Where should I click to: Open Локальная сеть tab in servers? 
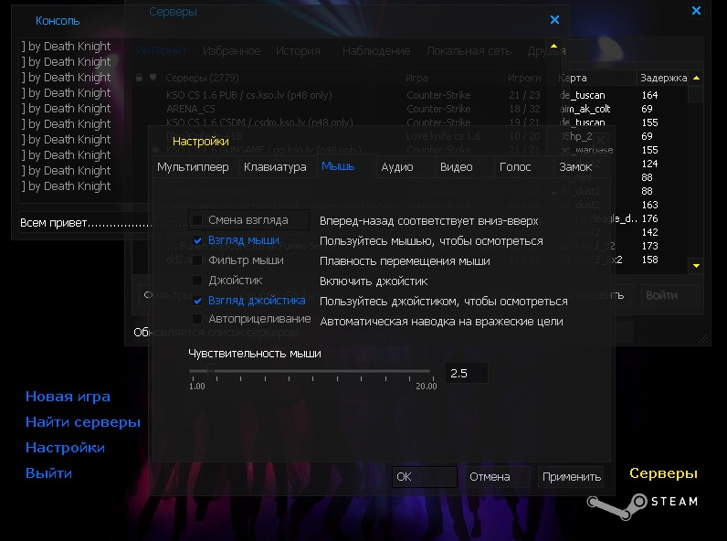tap(469, 50)
